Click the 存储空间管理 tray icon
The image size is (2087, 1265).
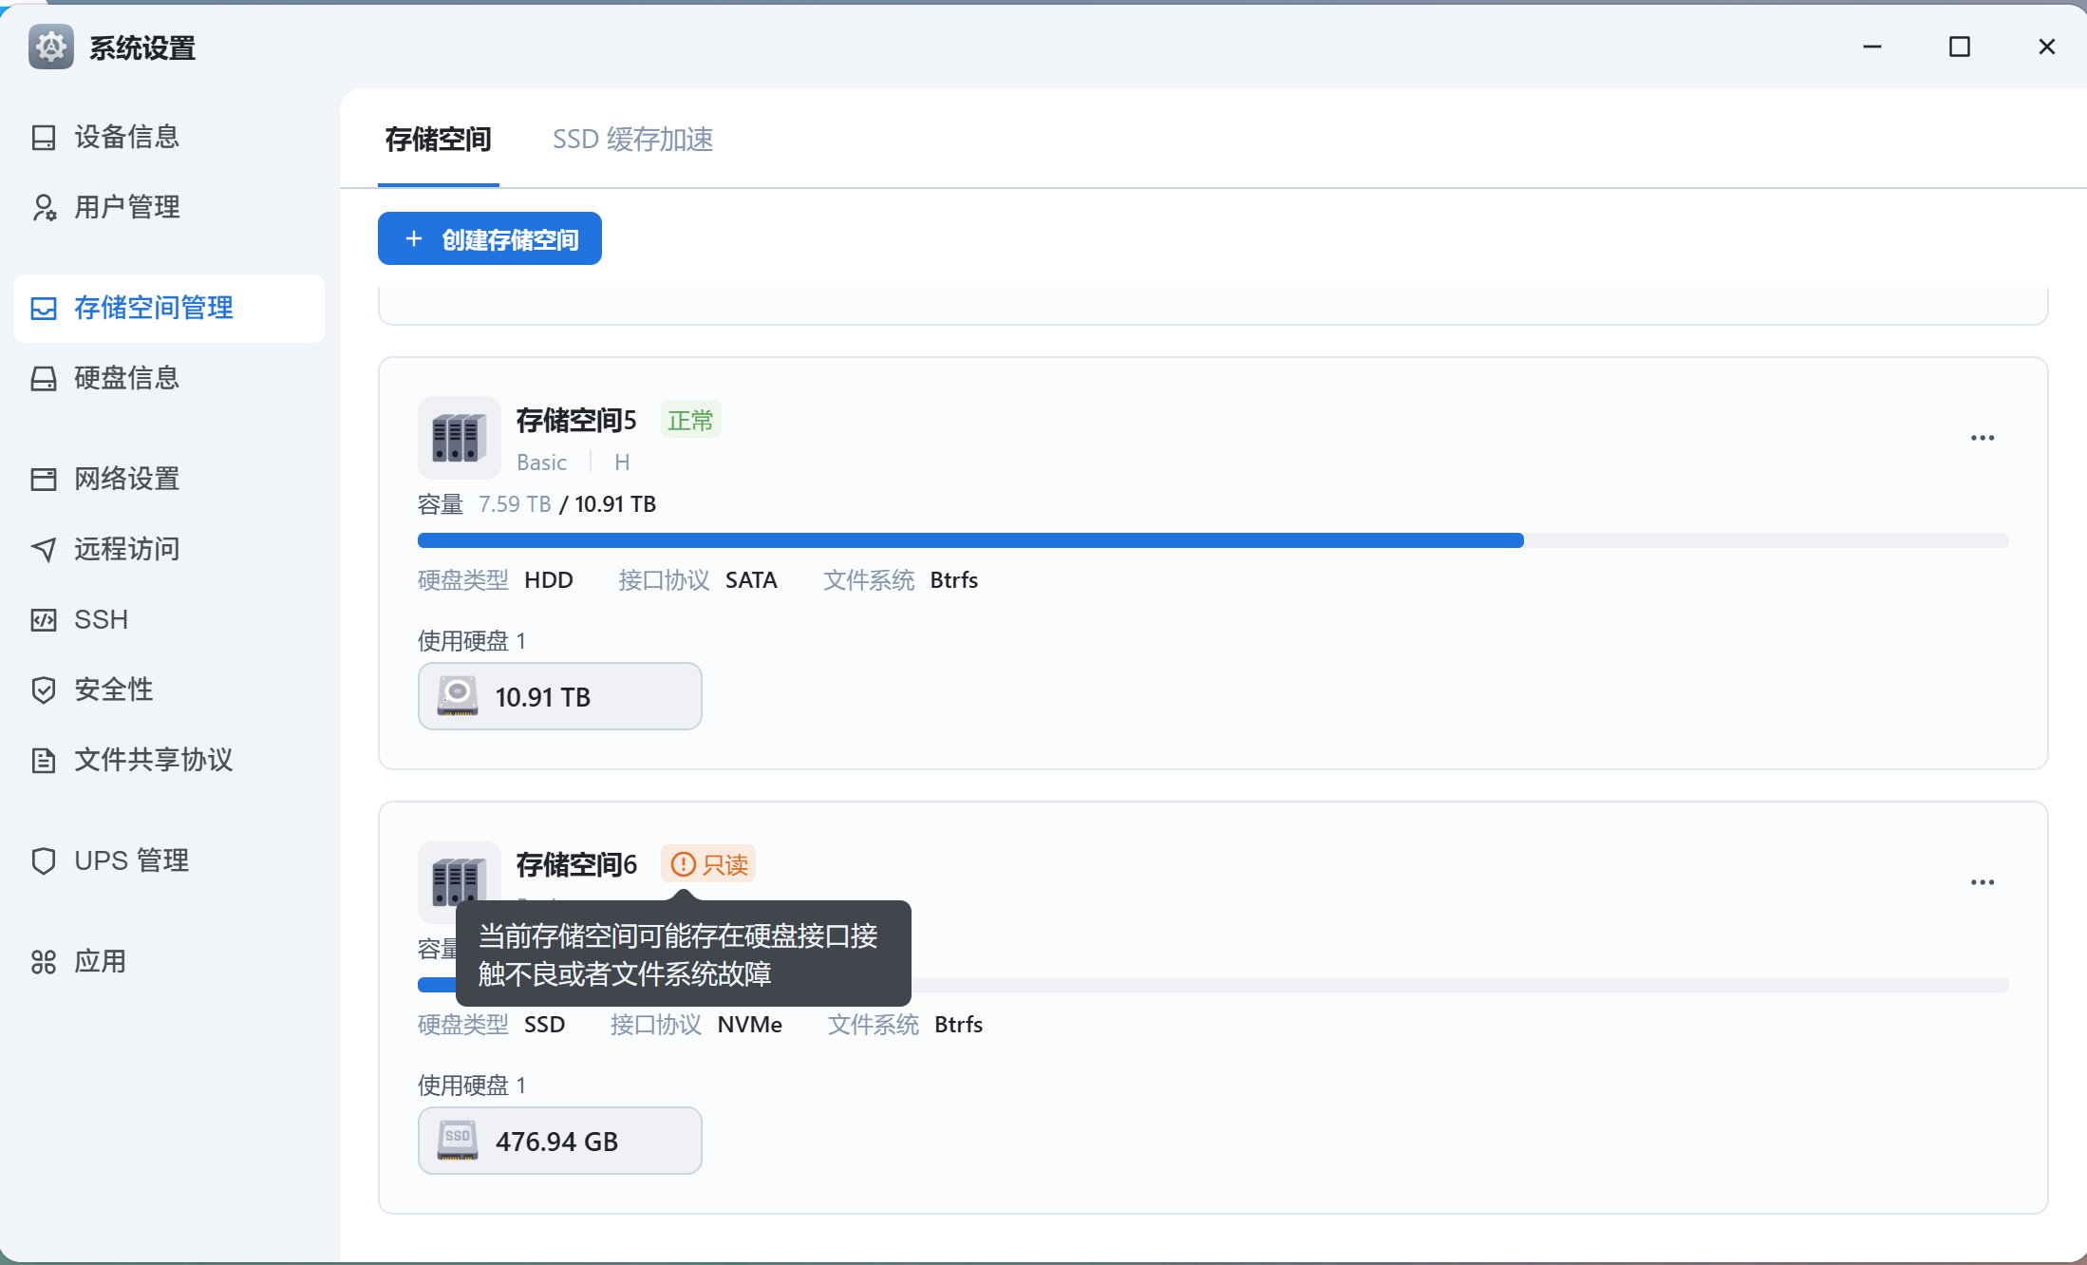pyautogui.click(x=44, y=309)
